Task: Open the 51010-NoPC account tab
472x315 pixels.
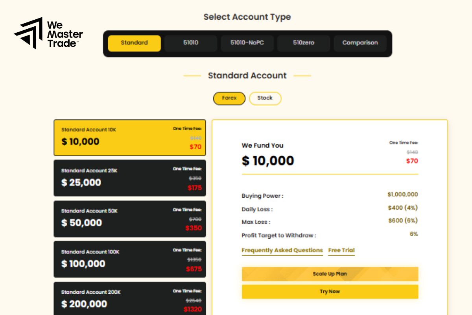Action: click(x=247, y=43)
